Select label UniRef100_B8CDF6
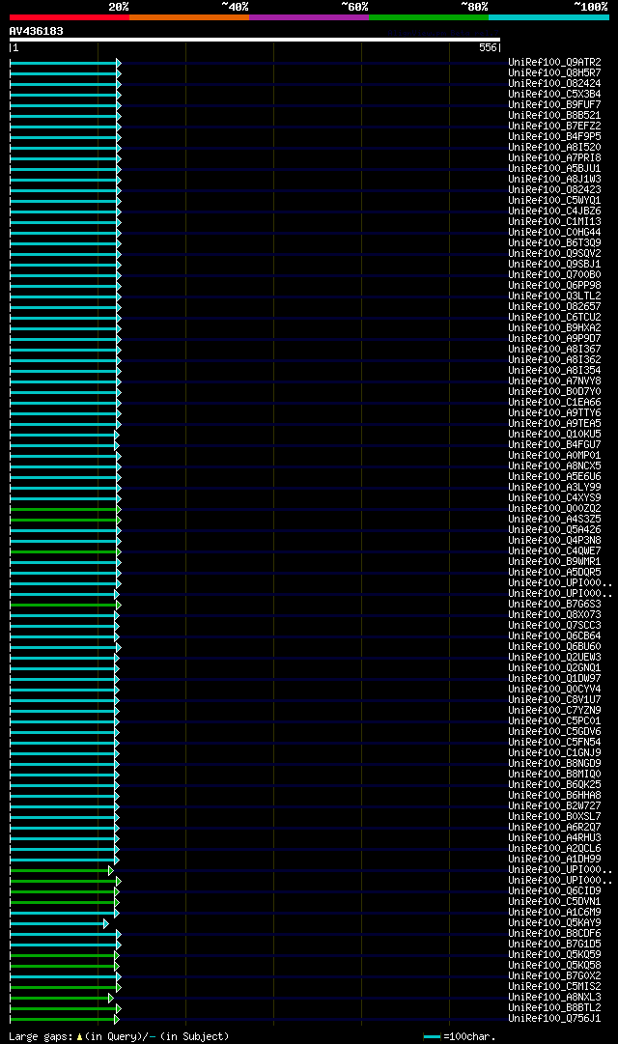 [x=554, y=935]
